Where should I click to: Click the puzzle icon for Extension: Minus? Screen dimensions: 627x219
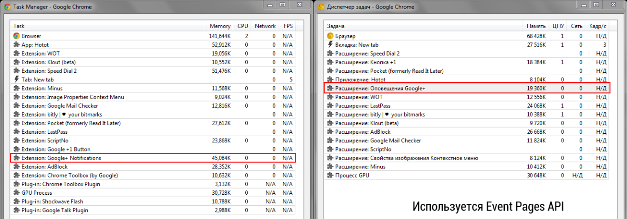pos(16,88)
